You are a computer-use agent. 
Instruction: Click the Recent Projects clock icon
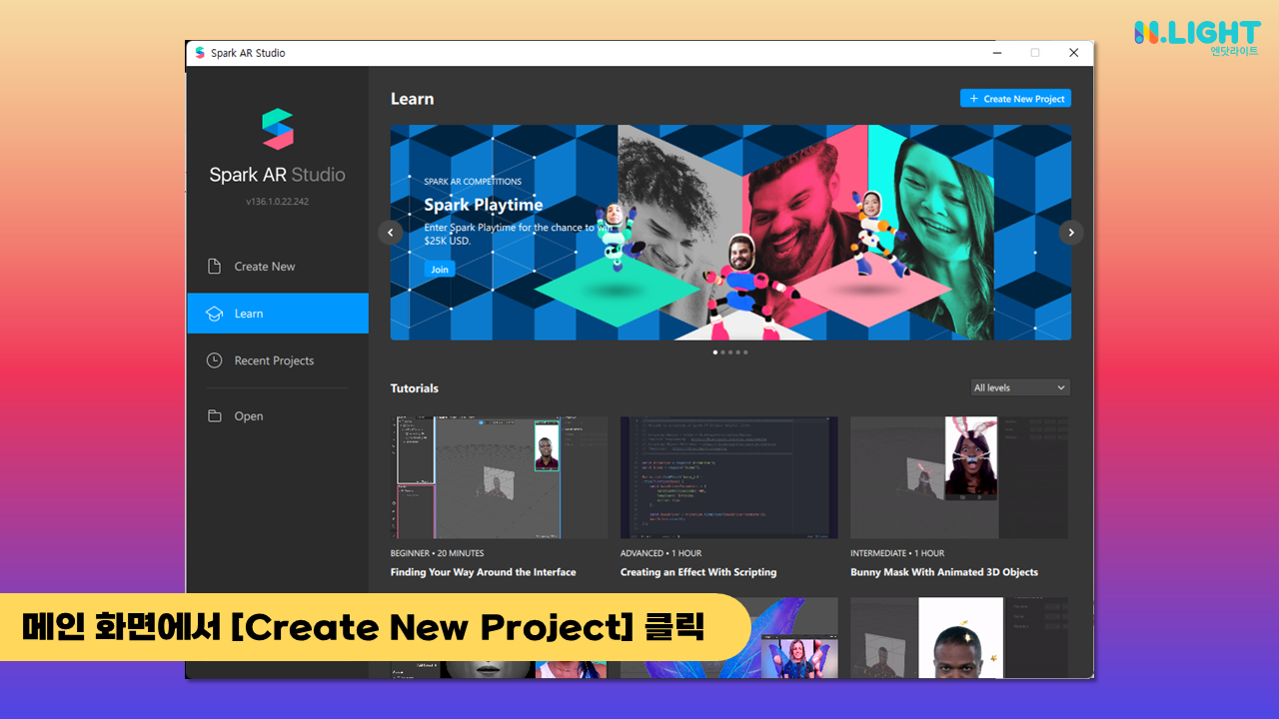(214, 360)
